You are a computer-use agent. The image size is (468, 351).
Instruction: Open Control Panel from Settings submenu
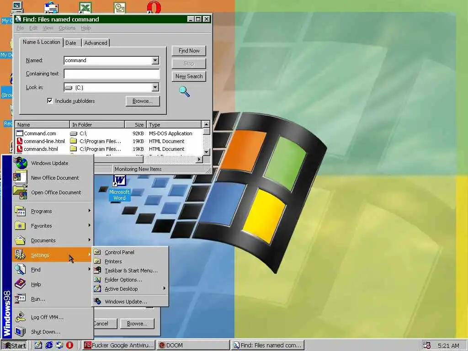[130, 252]
